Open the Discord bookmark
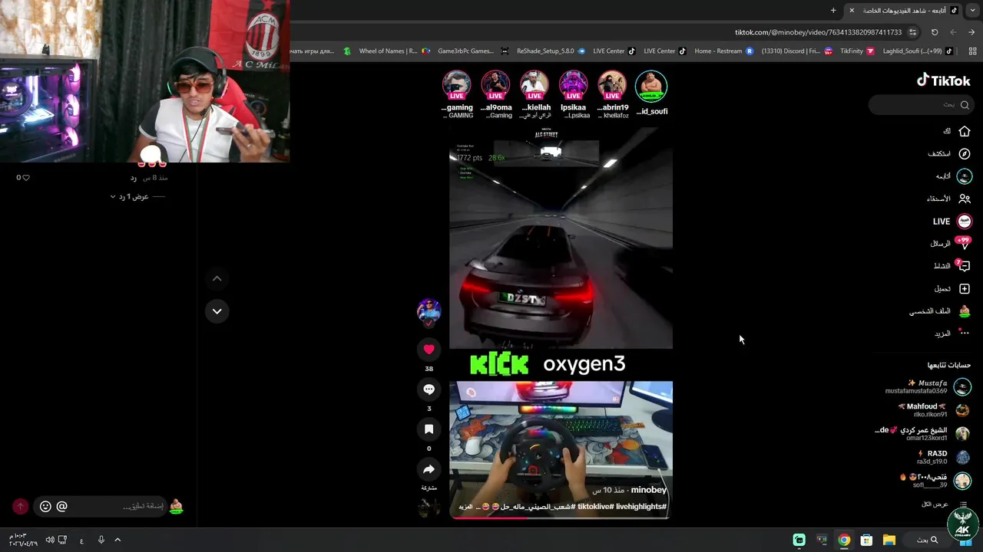The height and width of the screenshot is (552, 983). (x=796, y=51)
